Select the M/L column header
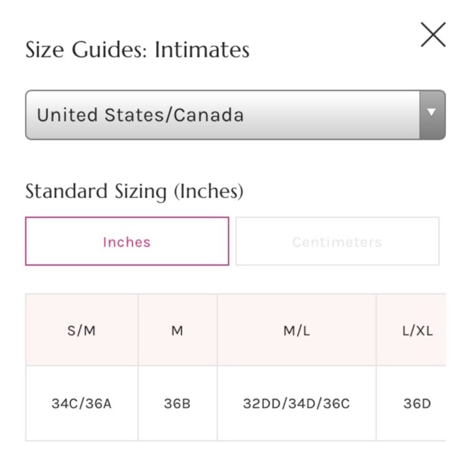Viewport: 471px width, 471px height. coord(296,331)
